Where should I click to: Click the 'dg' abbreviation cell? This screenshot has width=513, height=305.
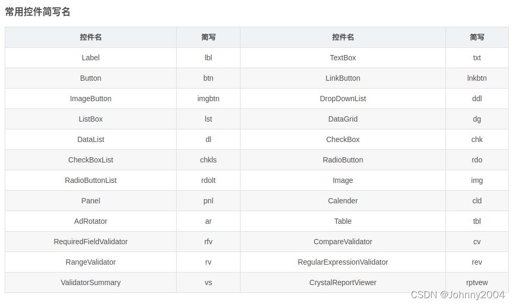tap(477, 119)
